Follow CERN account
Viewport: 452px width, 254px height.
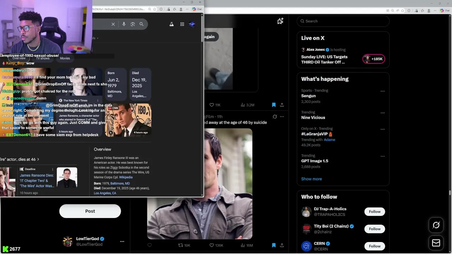[375, 246]
